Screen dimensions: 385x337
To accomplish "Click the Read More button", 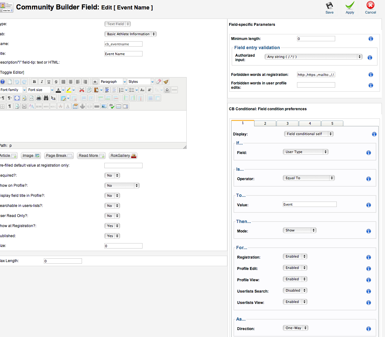I will click(x=91, y=156).
